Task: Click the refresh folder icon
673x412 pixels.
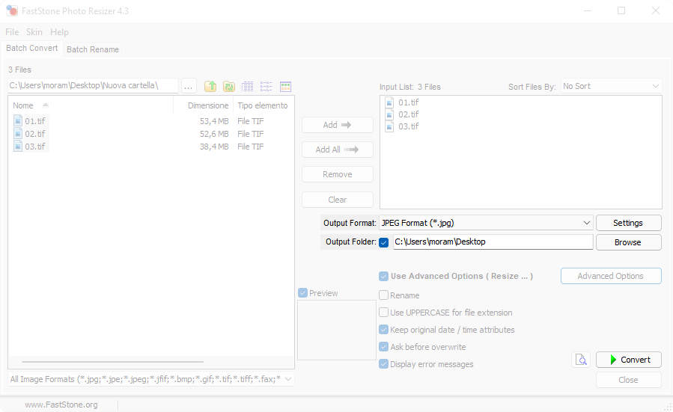Action: (x=229, y=86)
